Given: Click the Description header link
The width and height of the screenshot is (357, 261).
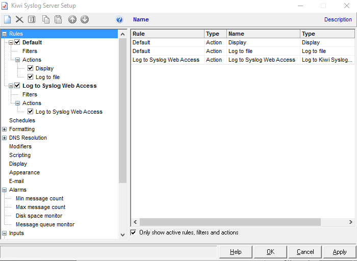Looking at the screenshot, I should click(x=338, y=19).
